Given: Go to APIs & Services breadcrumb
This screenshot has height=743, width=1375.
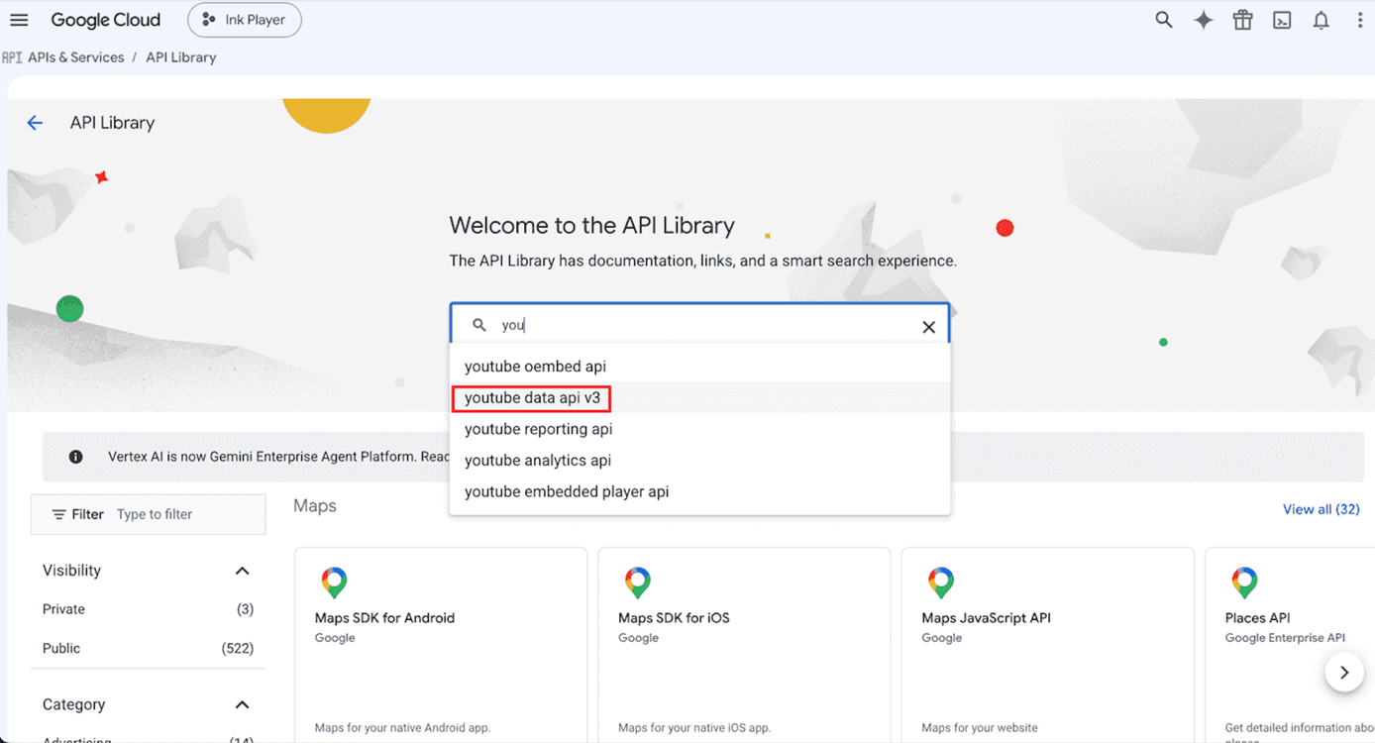Looking at the screenshot, I should pos(76,57).
